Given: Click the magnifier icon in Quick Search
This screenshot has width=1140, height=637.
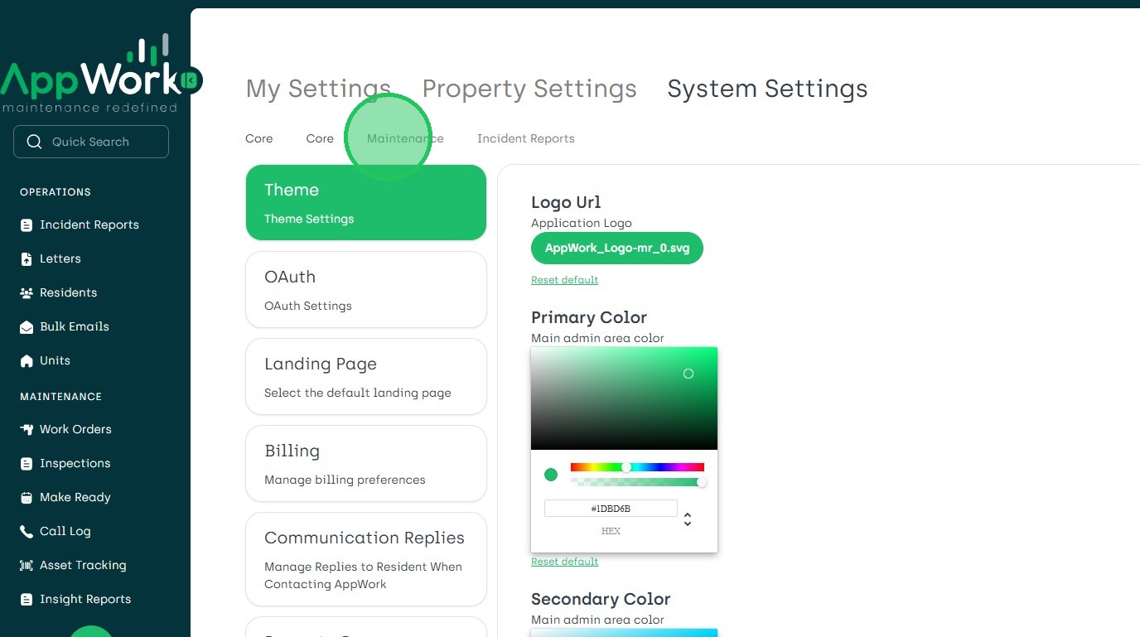Looking at the screenshot, I should tap(34, 142).
